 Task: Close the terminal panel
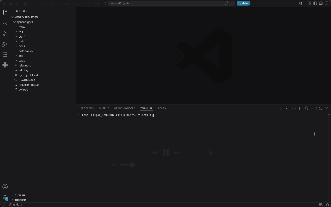click(x=326, y=108)
